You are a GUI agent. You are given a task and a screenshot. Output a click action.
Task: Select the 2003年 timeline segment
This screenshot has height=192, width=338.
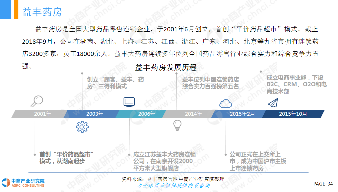(95, 114)
